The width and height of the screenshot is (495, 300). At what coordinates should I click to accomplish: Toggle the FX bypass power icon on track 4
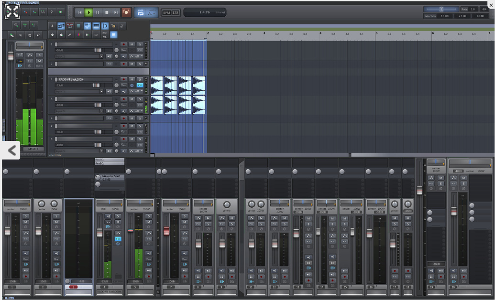tap(132, 85)
